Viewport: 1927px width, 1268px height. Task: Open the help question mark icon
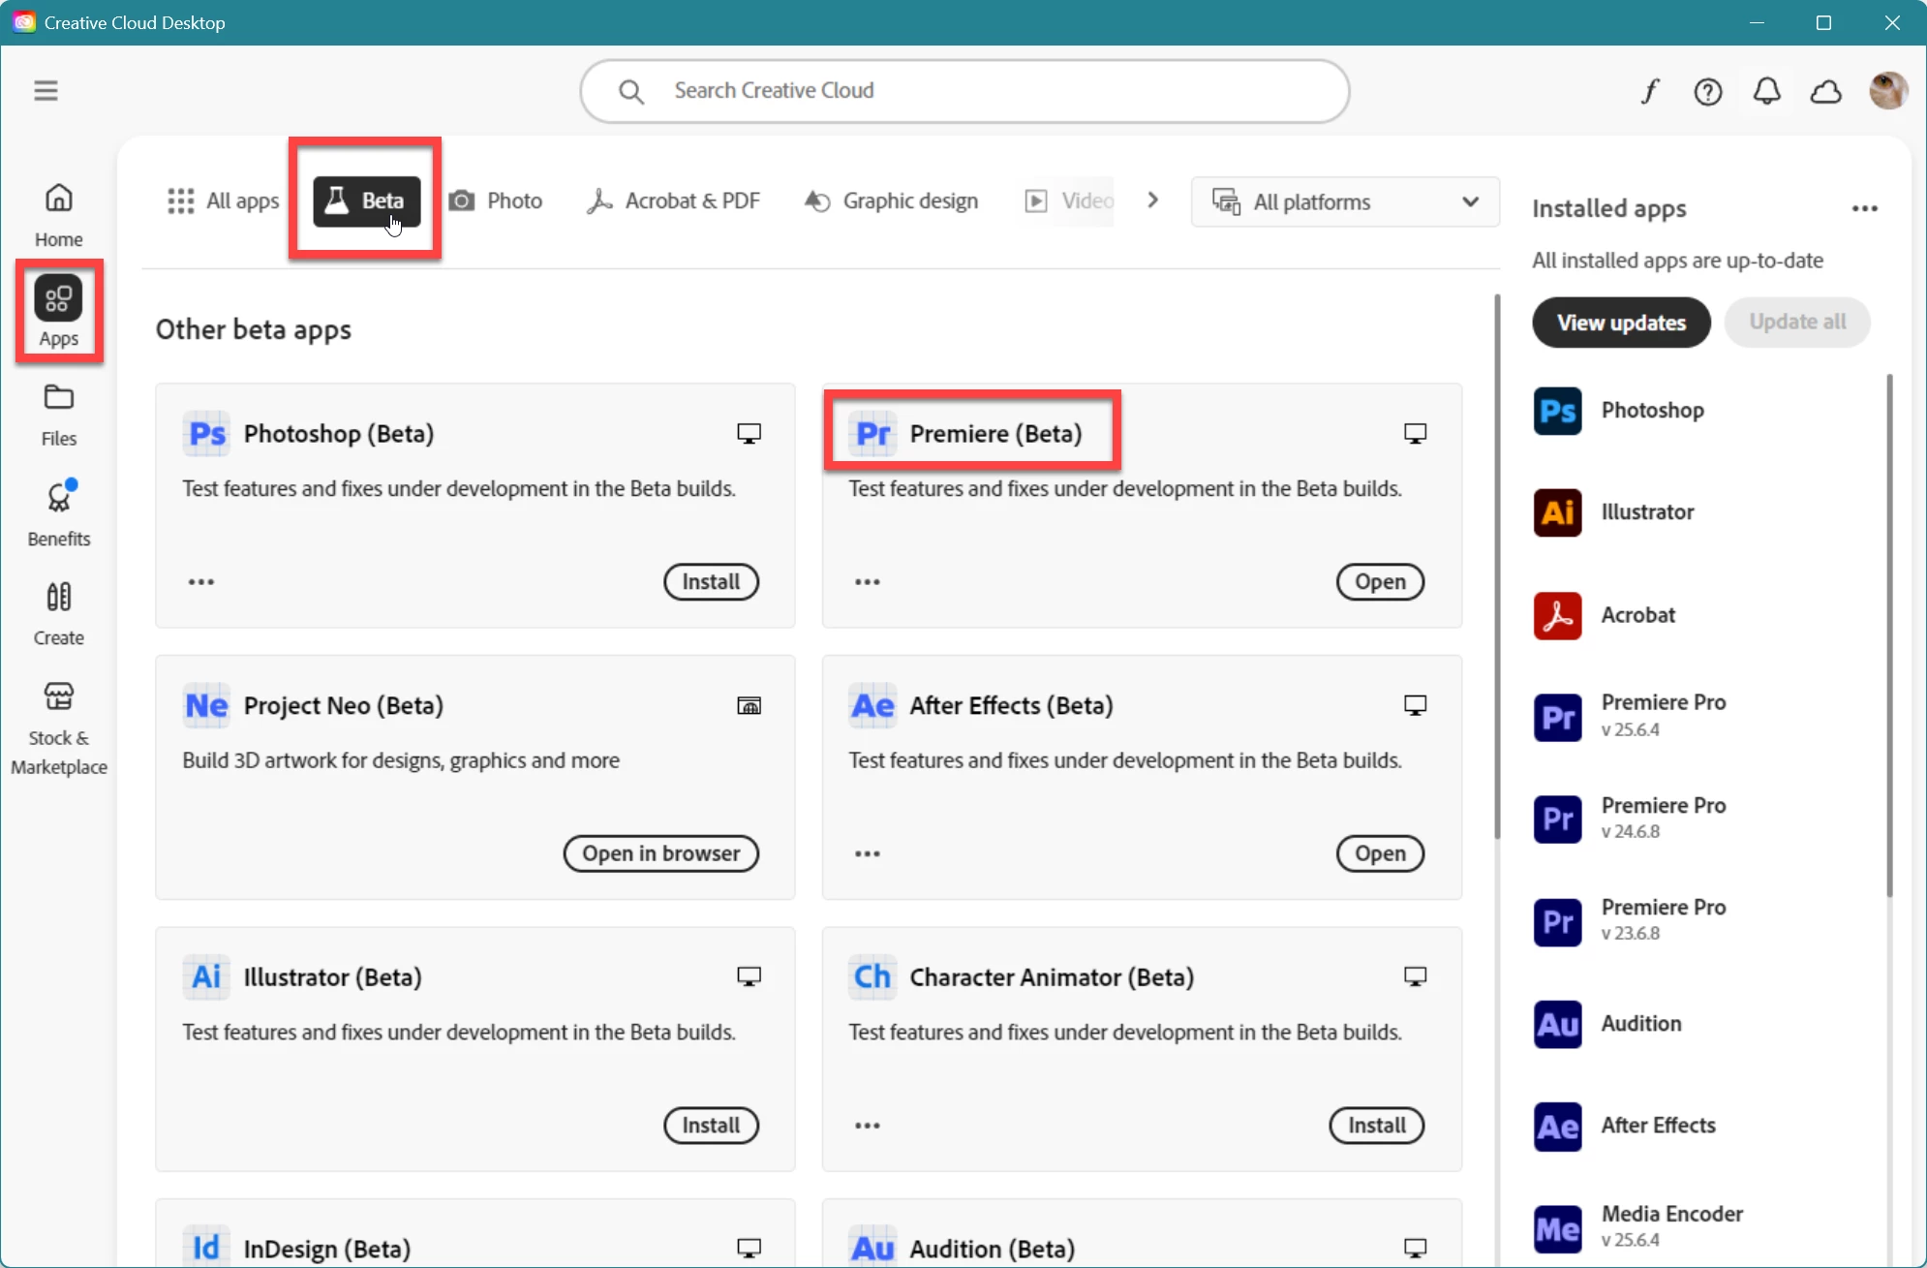[x=1708, y=91]
